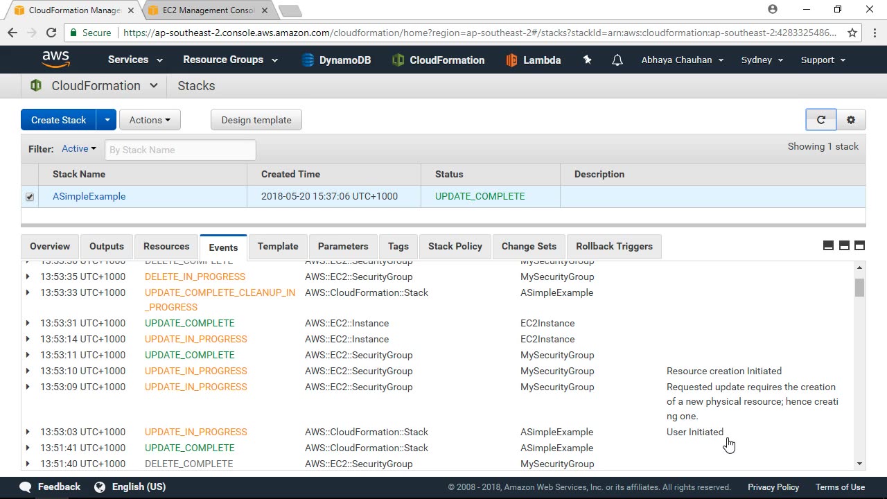This screenshot has width=887, height=499.
Task: Open the notifications bell icon
Action: (617, 60)
